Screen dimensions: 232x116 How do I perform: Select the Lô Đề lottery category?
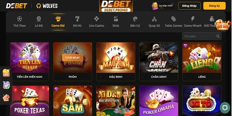(39, 22)
